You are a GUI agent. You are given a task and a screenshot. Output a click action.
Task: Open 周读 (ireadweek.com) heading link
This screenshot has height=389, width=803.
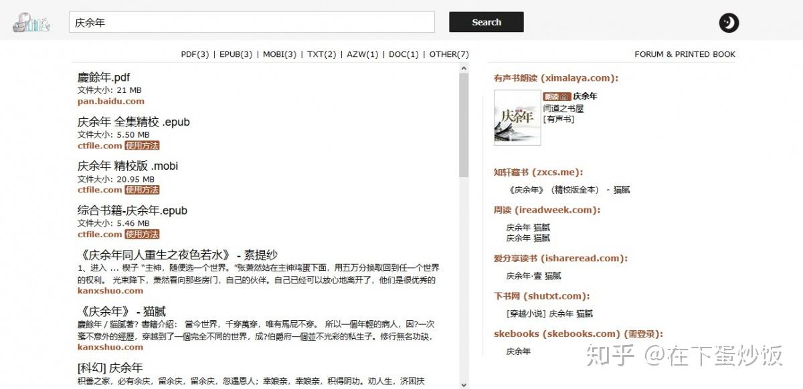(x=547, y=210)
